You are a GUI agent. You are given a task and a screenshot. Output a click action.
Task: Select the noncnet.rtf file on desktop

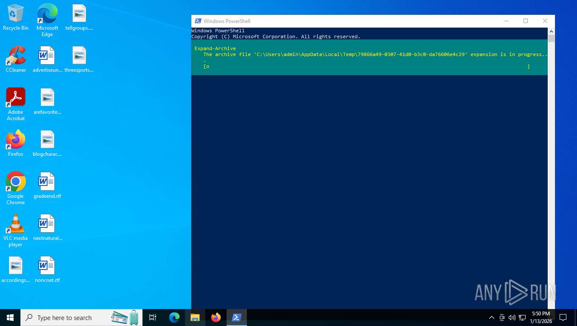(47, 270)
